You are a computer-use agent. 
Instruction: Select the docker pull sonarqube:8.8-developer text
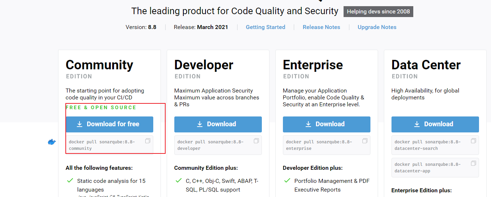point(210,145)
